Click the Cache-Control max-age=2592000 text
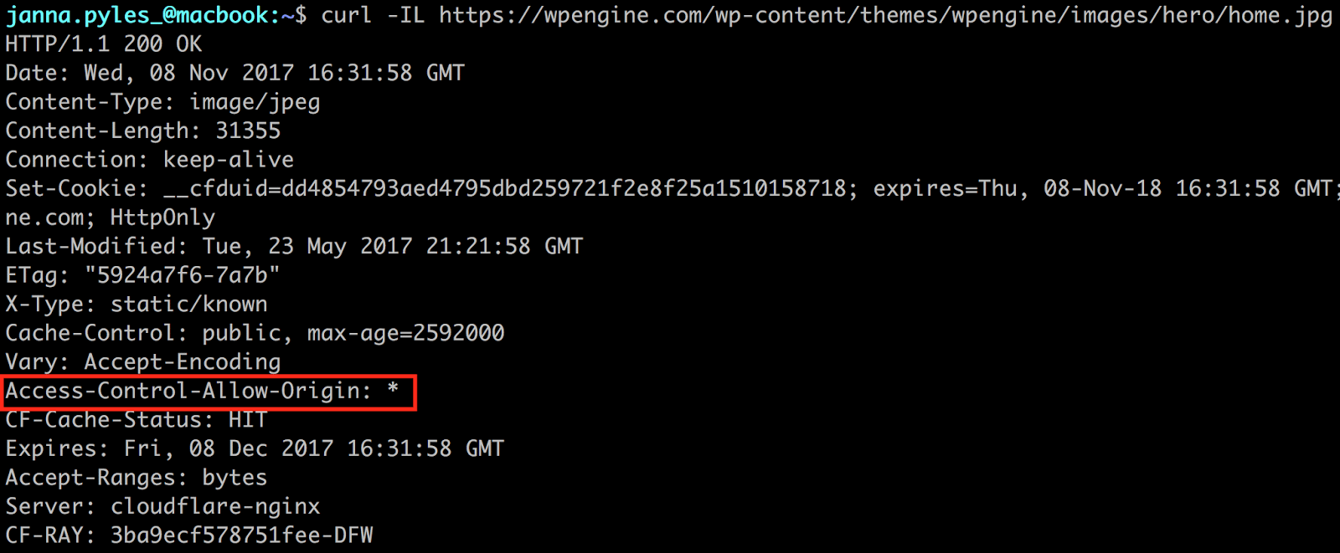The width and height of the screenshot is (1340, 553). (x=405, y=333)
